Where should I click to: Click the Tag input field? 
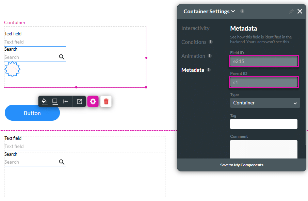263,124
